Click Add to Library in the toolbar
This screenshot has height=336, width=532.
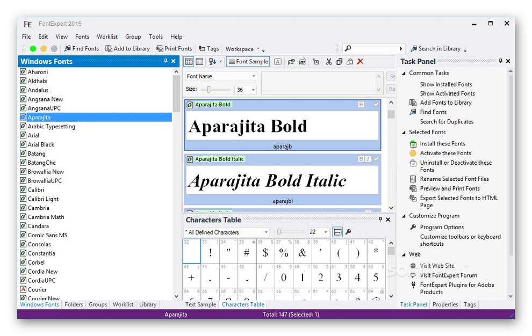pyautogui.click(x=127, y=49)
